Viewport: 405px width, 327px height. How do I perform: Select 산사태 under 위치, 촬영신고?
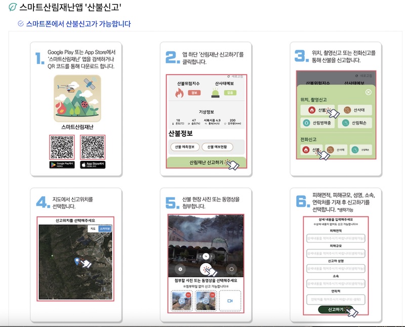point(355,110)
